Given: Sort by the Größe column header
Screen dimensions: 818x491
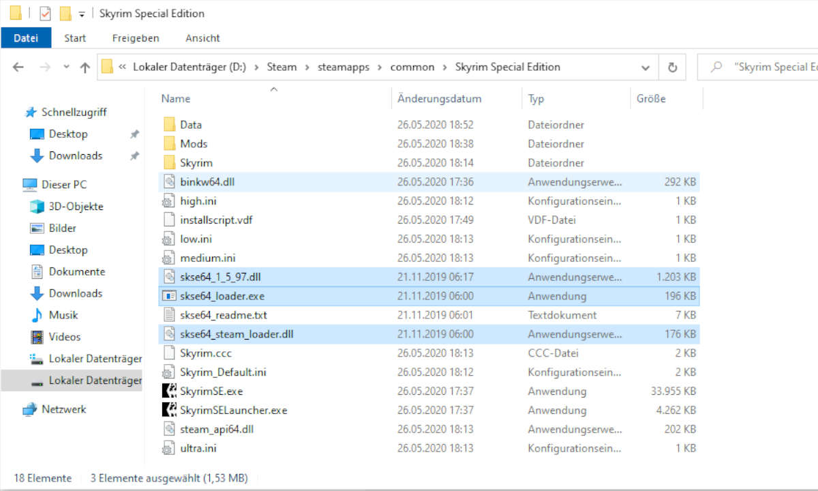Looking at the screenshot, I should pos(651,99).
